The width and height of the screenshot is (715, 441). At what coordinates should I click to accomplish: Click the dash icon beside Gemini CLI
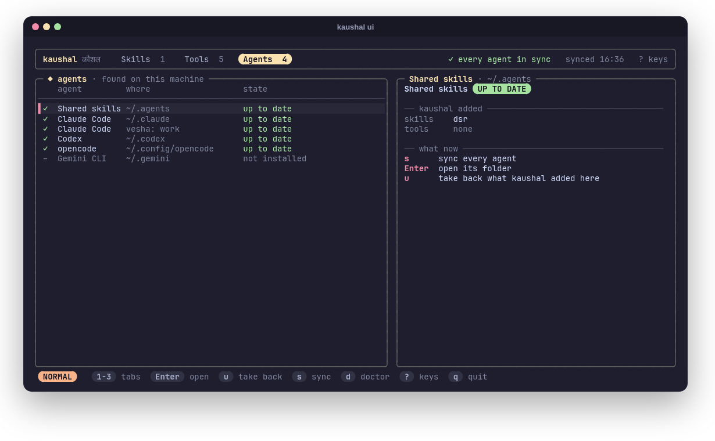(x=45, y=158)
